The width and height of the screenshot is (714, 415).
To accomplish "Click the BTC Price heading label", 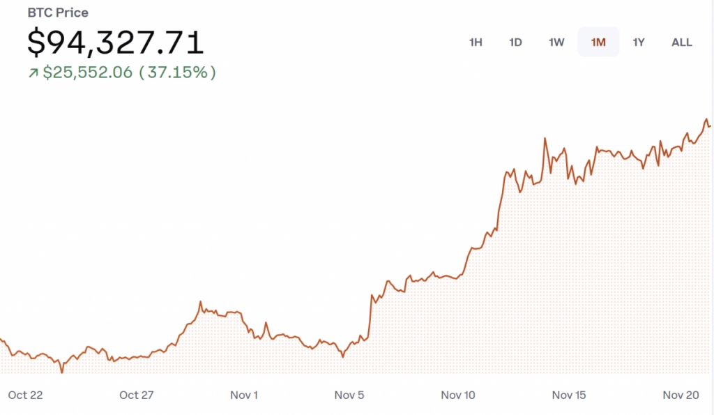I will pyautogui.click(x=58, y=13).
